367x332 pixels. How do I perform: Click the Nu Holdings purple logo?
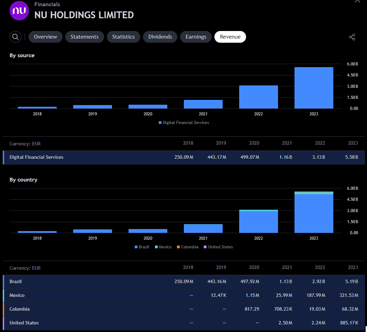pyautogui.click(x=19, y=11)
